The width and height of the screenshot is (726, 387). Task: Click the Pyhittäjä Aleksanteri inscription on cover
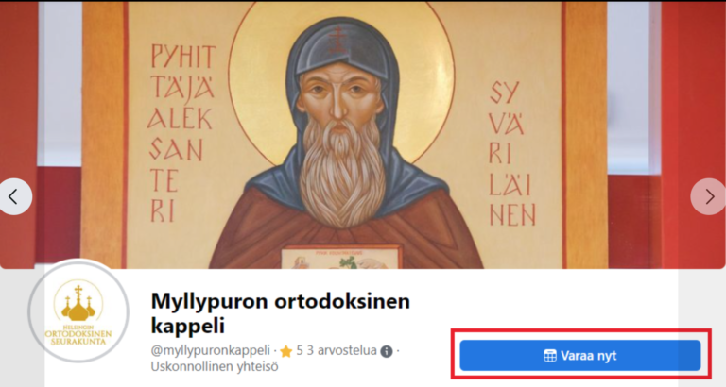click(x=181, y=134)
